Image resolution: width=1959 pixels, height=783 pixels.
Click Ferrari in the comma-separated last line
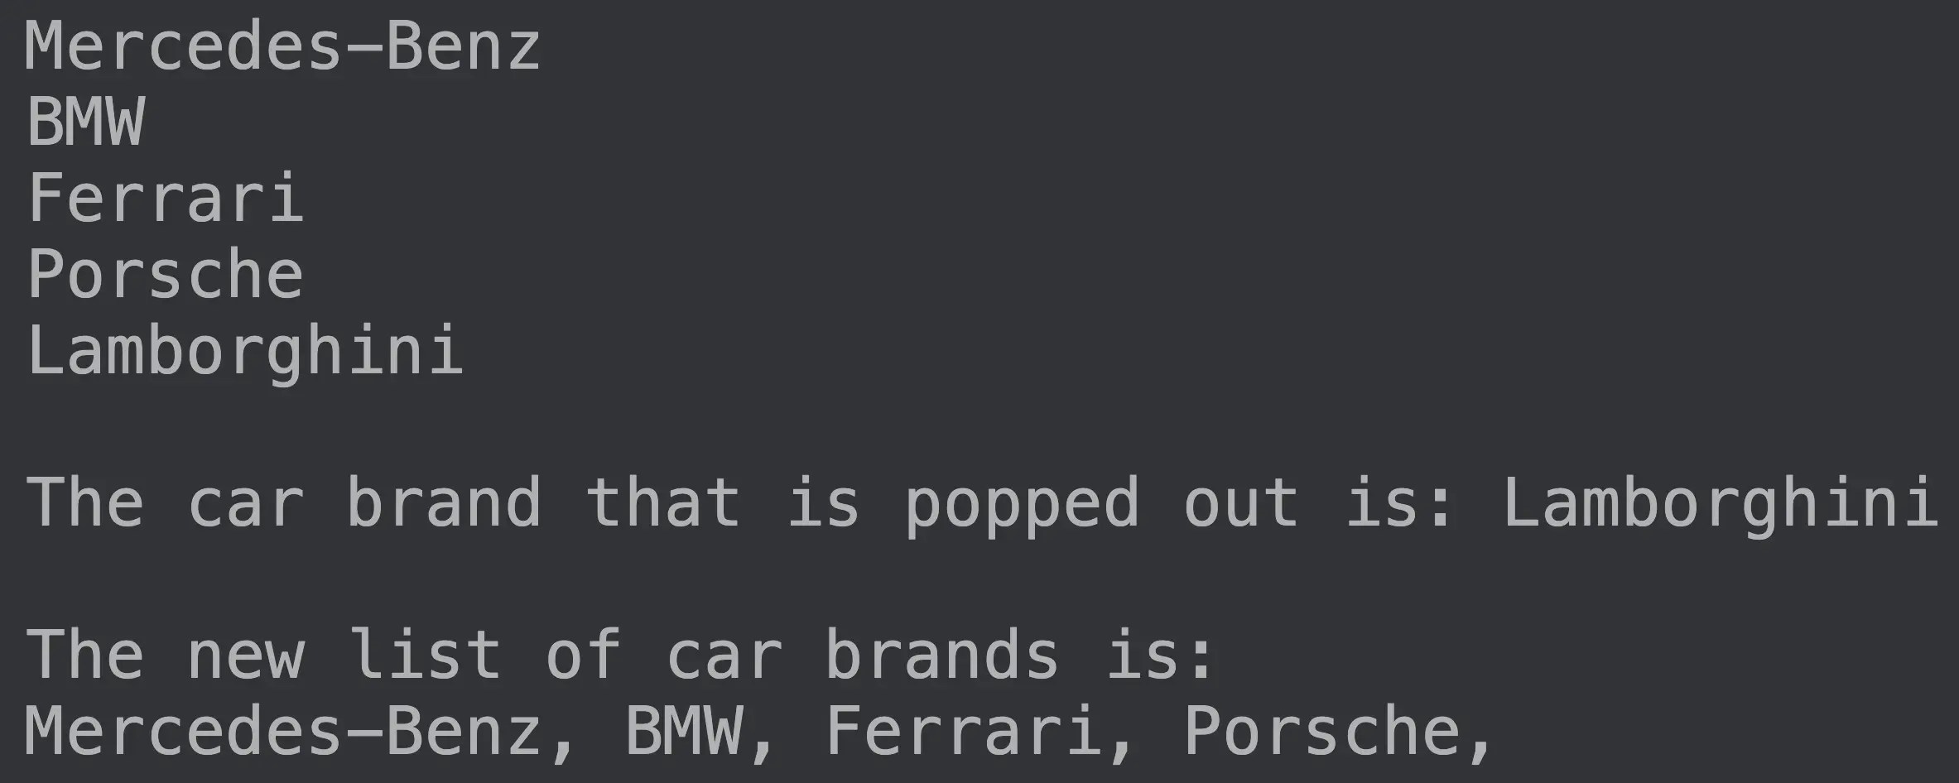tap(963, 731)
